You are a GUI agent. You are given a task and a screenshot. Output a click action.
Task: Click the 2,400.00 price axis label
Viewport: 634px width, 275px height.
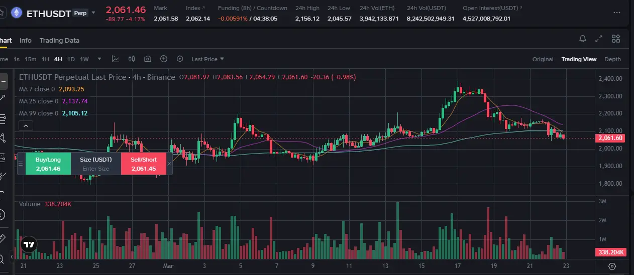(611, 79)
